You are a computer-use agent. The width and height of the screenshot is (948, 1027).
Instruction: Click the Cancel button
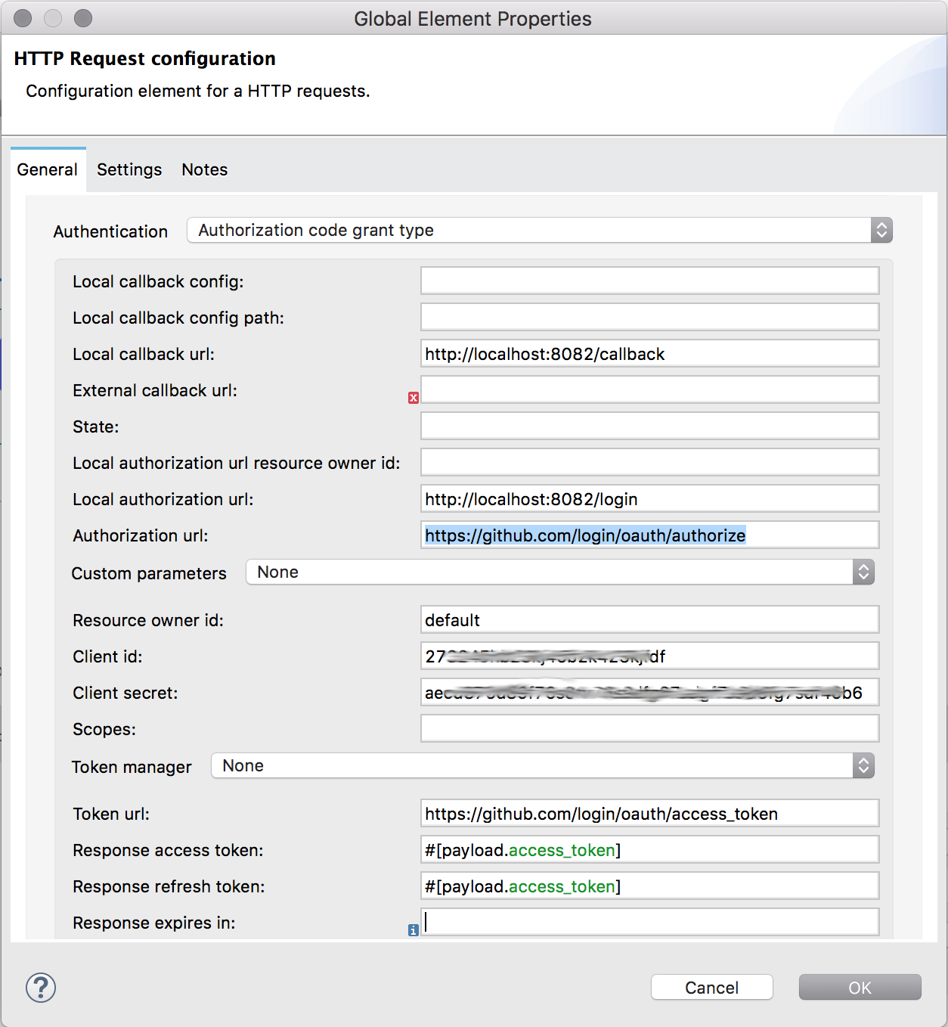712,988
